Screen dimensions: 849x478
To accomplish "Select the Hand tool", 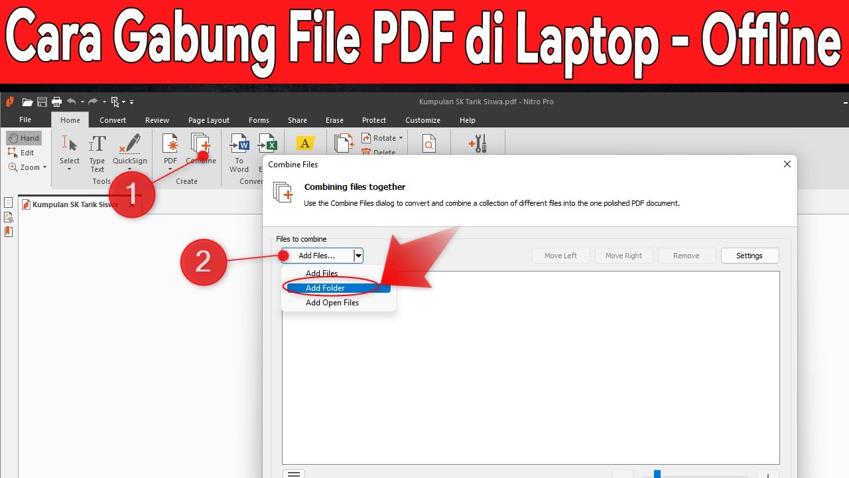I will pyautogui.click(x=24, y=137).
